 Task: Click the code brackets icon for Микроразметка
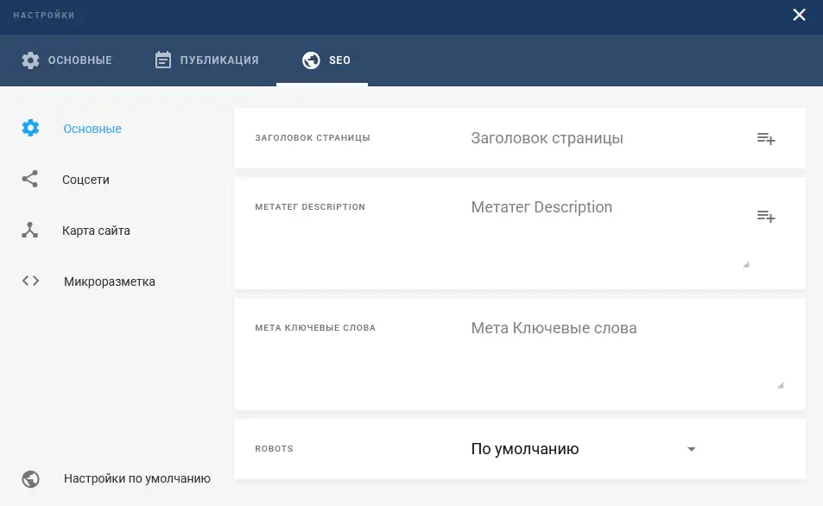[x=30, y=281]
